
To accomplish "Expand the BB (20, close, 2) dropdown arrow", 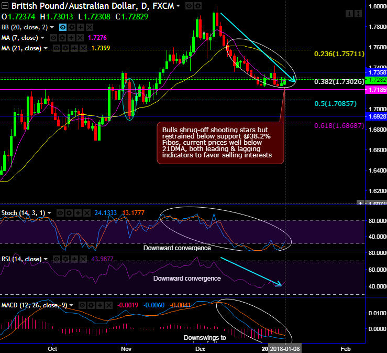I will tap(52, 27).
